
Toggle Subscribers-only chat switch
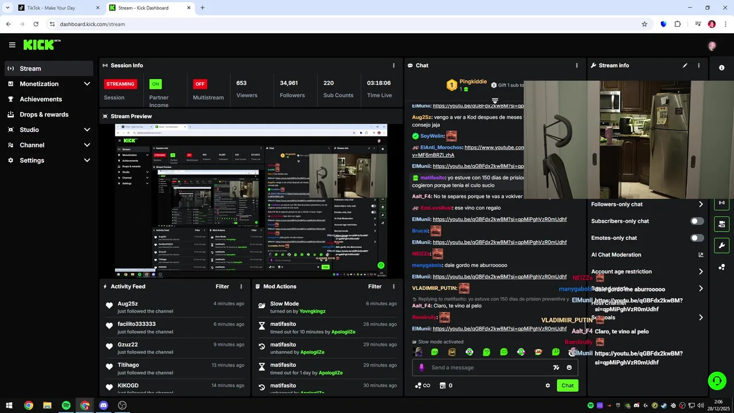(x=697, y=221)
